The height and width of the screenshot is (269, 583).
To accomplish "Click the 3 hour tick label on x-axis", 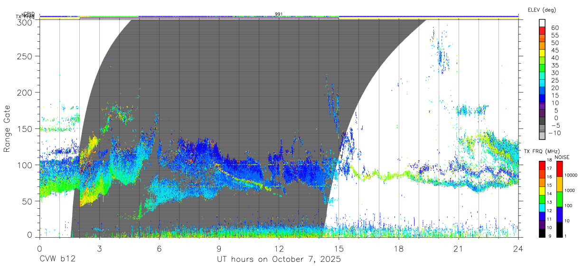I will pos(99,249).
